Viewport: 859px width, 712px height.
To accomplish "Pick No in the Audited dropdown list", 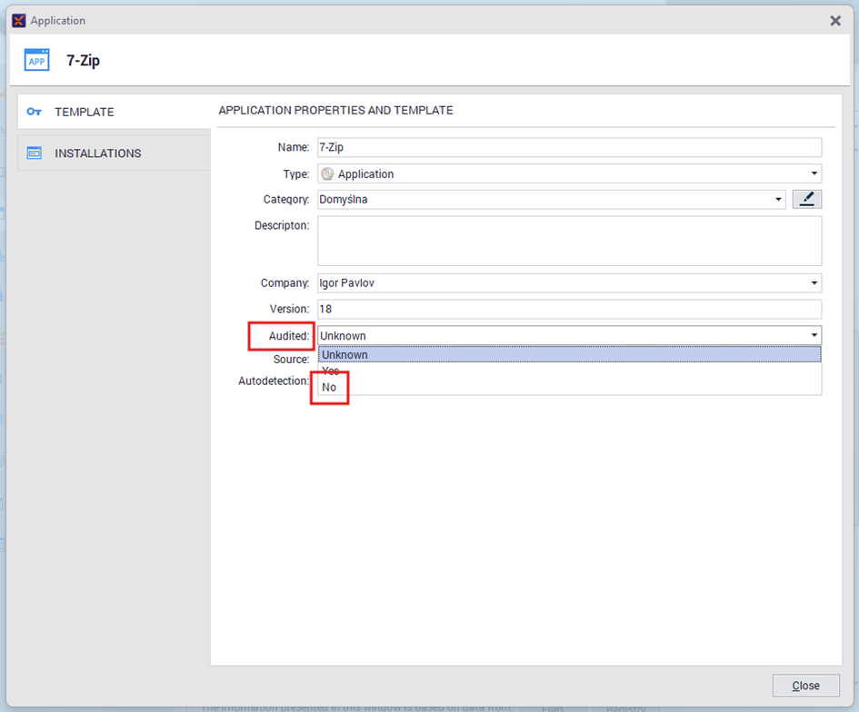I will click(x=330, y=387).
